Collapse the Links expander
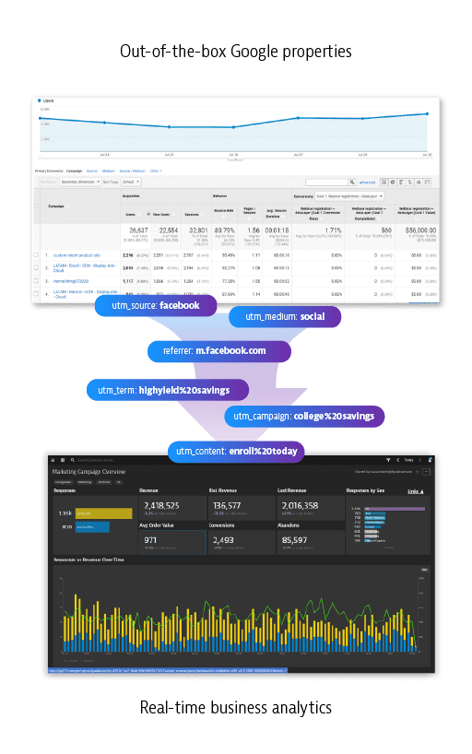Screen dimensions: 472x754 416,491
